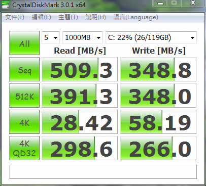Select the 4K QD32 write result 266.0
Image resolution: width=206 pixels, height=186 pixels.
point(158,148)
